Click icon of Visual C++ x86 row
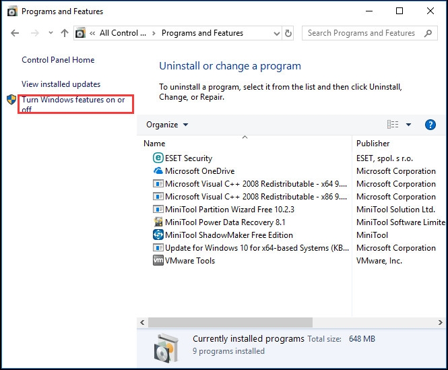 point(158,196)
